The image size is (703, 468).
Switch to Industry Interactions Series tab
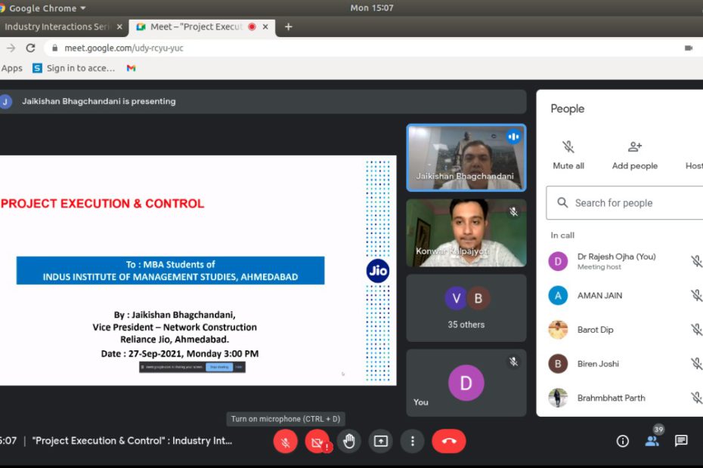[x=57, y=26]
